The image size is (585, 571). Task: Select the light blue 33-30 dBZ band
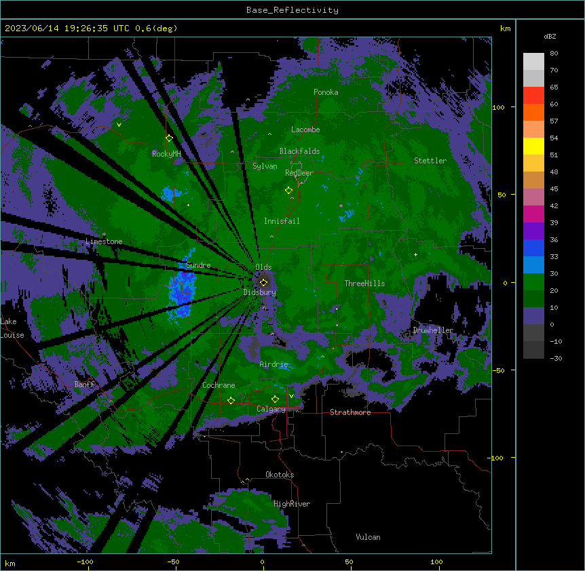point(533,265)
